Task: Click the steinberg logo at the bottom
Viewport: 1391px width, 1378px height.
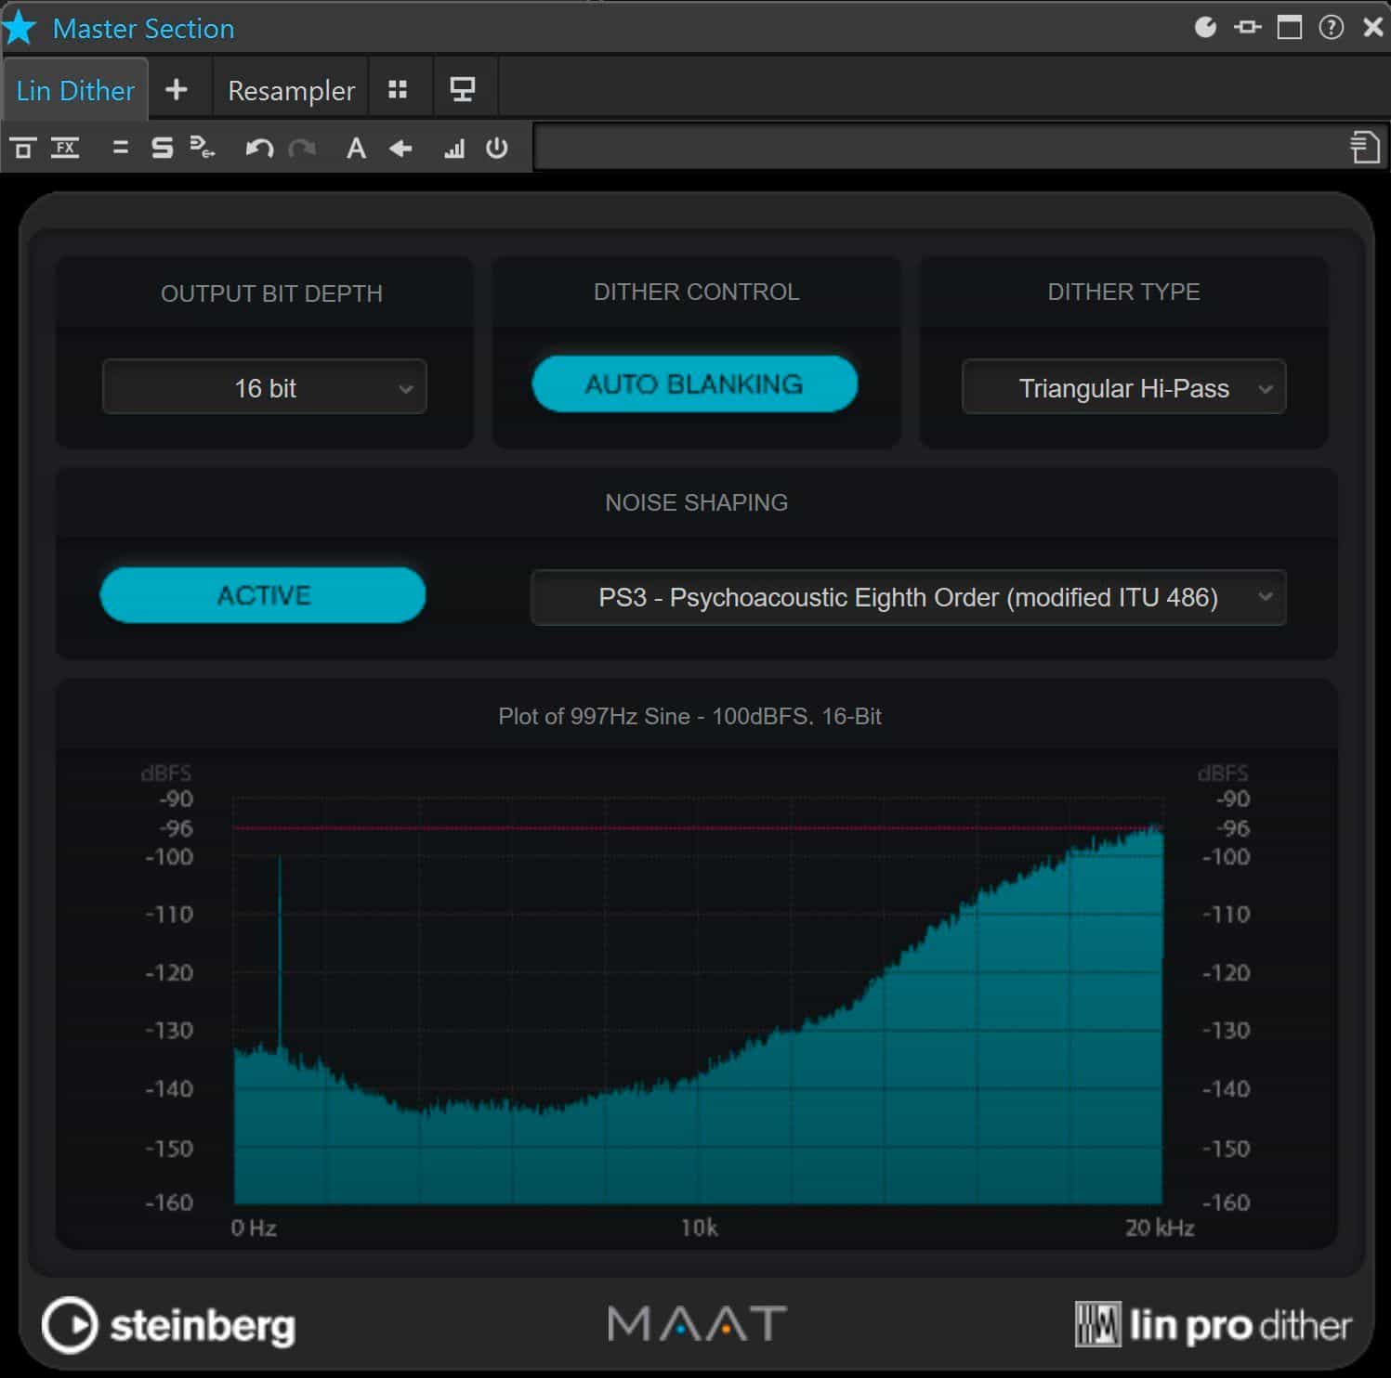Action: coord(169,1325)
